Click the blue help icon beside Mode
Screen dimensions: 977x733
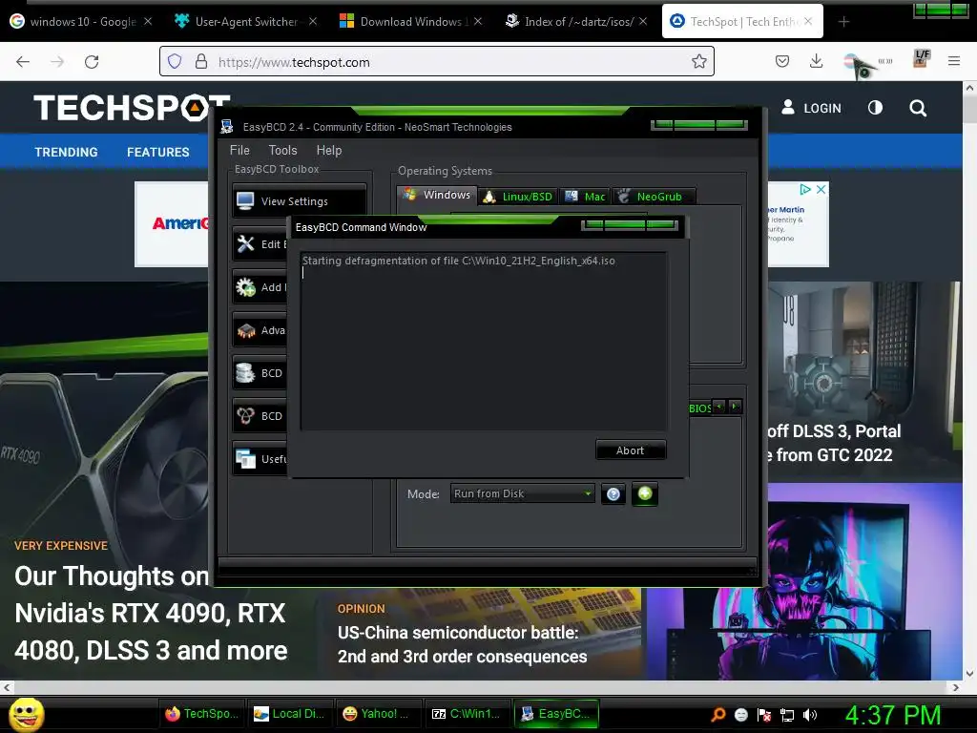(x=613, y=493)
